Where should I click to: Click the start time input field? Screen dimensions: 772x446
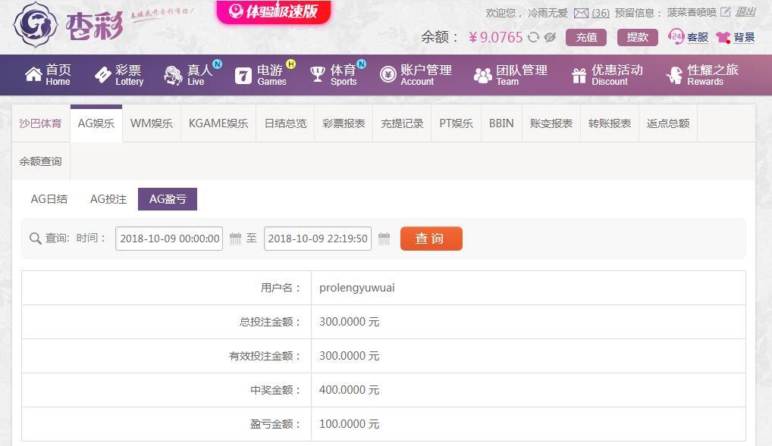point(169,239)
